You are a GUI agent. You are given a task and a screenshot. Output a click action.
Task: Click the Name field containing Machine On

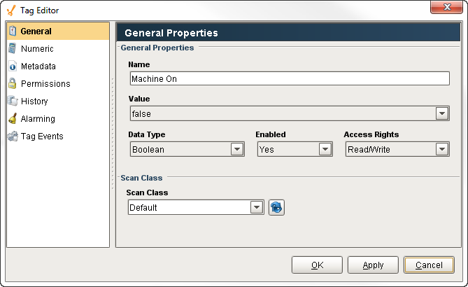[x=290, y=78]
